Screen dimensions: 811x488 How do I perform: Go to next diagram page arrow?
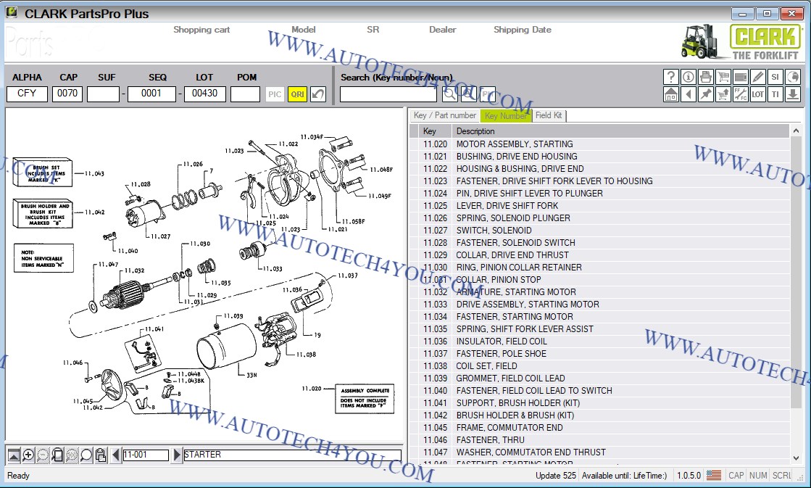177,455
